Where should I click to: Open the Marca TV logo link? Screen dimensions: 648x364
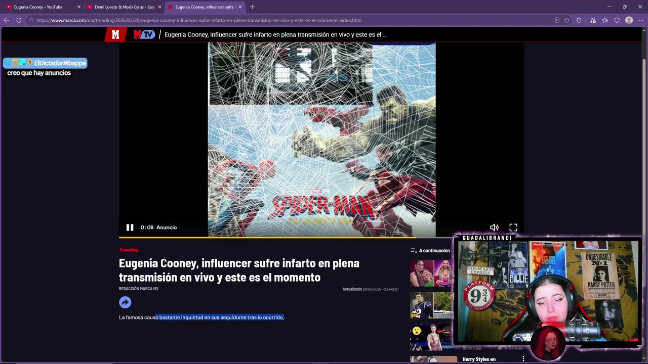pyautogui.click(x=144, y=34)
